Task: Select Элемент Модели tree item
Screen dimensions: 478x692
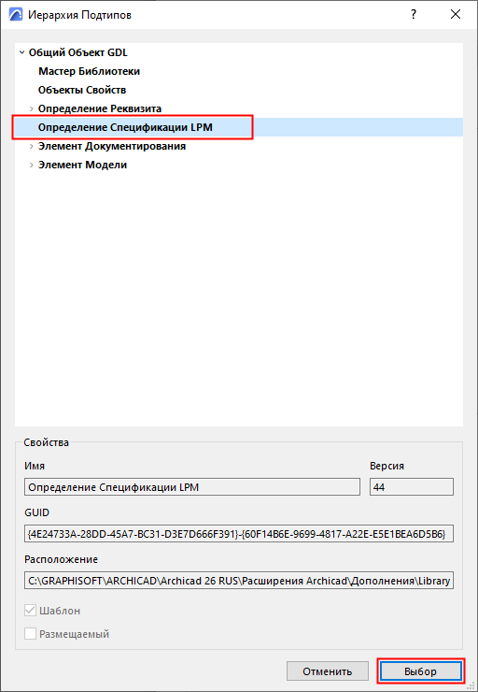Action: click(x=82, y=165)
